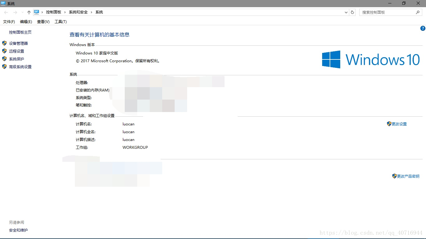Open the 文件(F) menu
Image resolution: width=426 pixels, height=239 pixels.
tap(9, 22)
